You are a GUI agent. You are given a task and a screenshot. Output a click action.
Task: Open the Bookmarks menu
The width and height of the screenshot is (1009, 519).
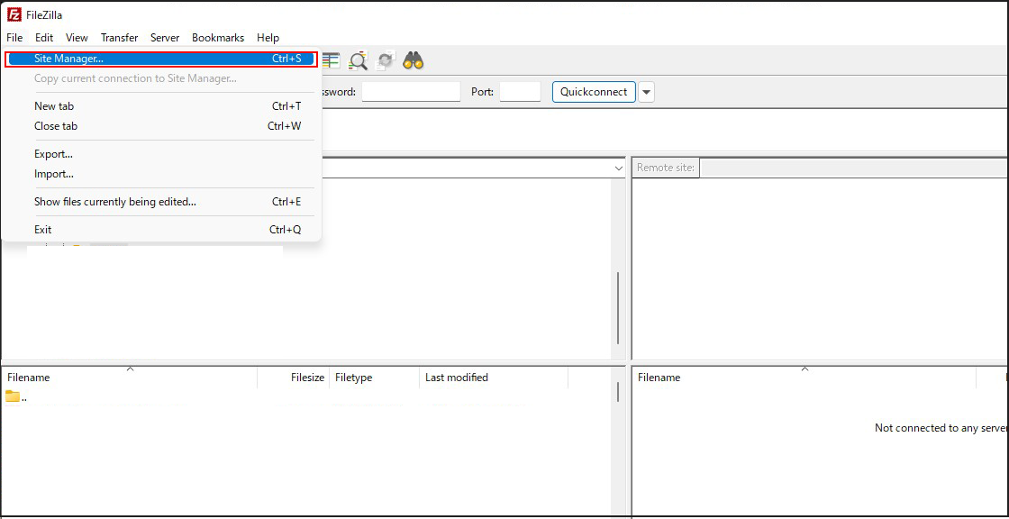click(x=218, y=38)
